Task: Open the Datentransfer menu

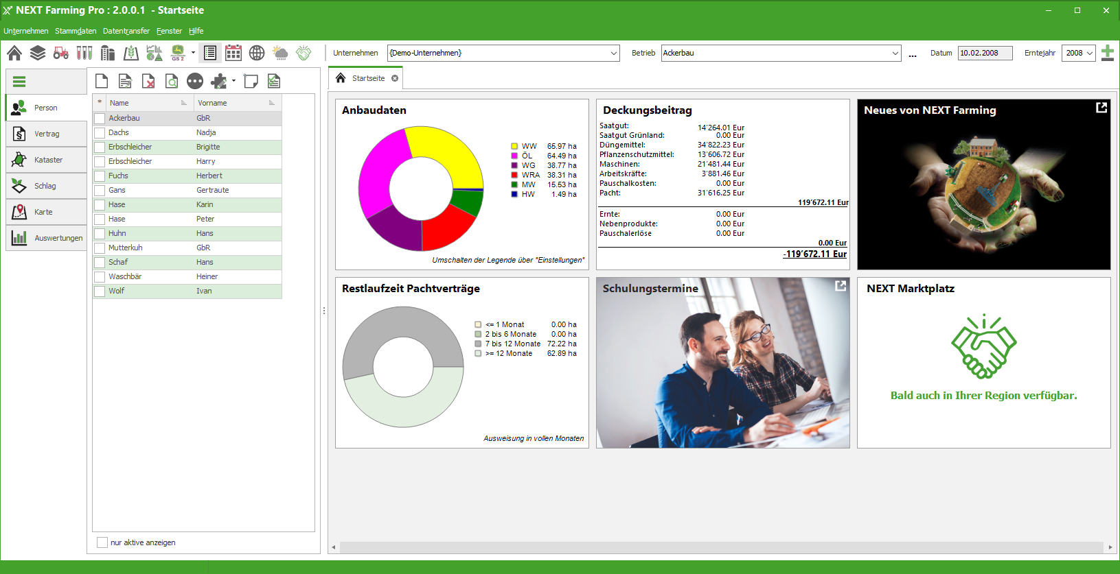Action: pyautogui.click(x=126, y=31)
